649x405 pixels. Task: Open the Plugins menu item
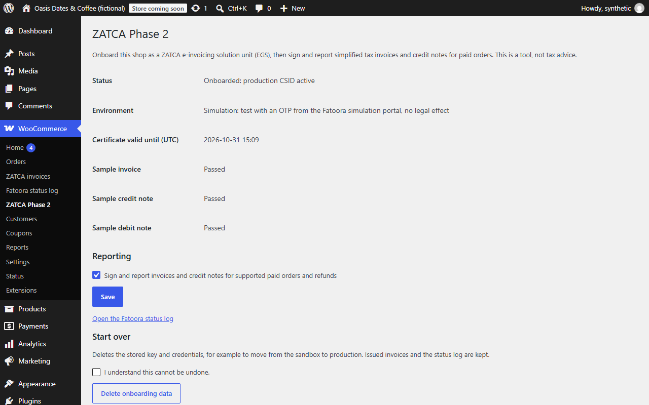[x=41, y=400]
